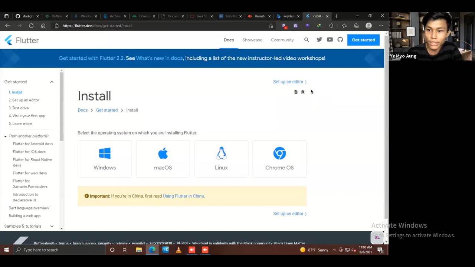Open the site search magnifier icon

click(x=307, y=40)
